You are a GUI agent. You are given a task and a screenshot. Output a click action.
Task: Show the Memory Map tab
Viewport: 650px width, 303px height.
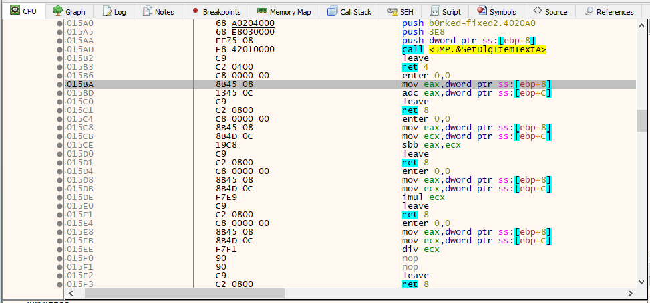285,11
